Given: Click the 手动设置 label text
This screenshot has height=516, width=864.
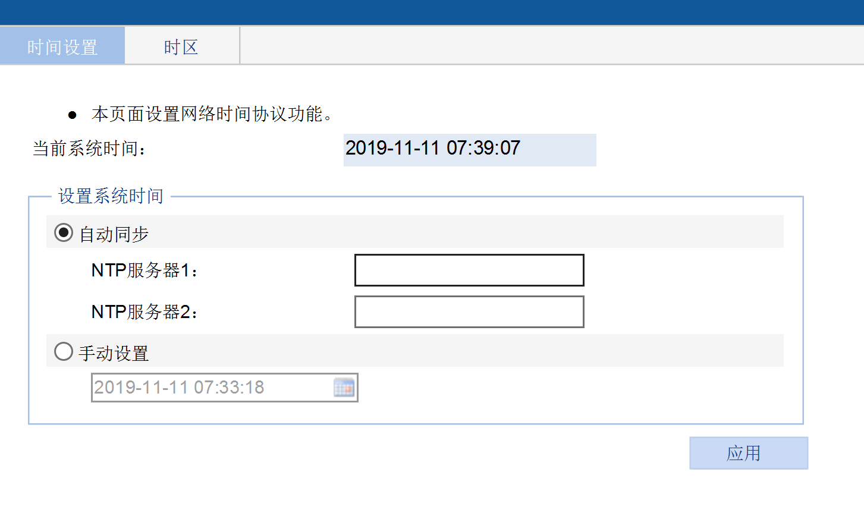Looking at the screenshot, I should pos(114,353).
